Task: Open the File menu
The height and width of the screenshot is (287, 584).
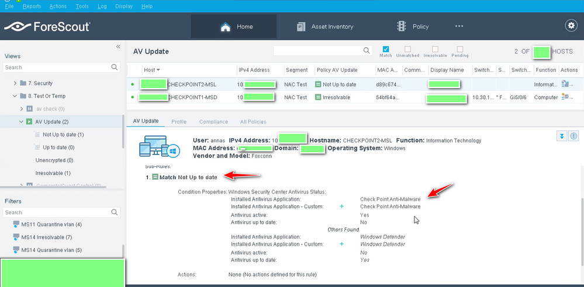Action: [9, 6]
